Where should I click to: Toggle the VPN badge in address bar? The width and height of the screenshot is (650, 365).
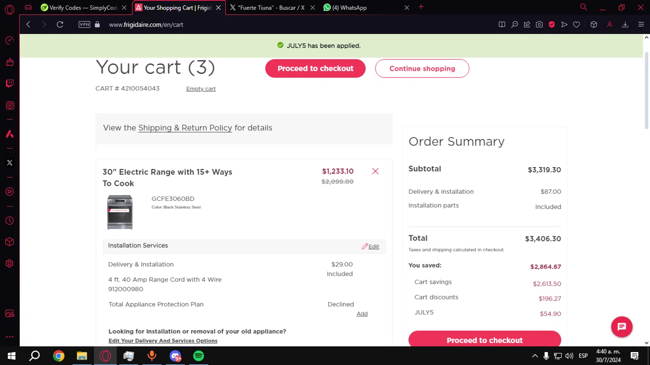[x=84, y=25]
